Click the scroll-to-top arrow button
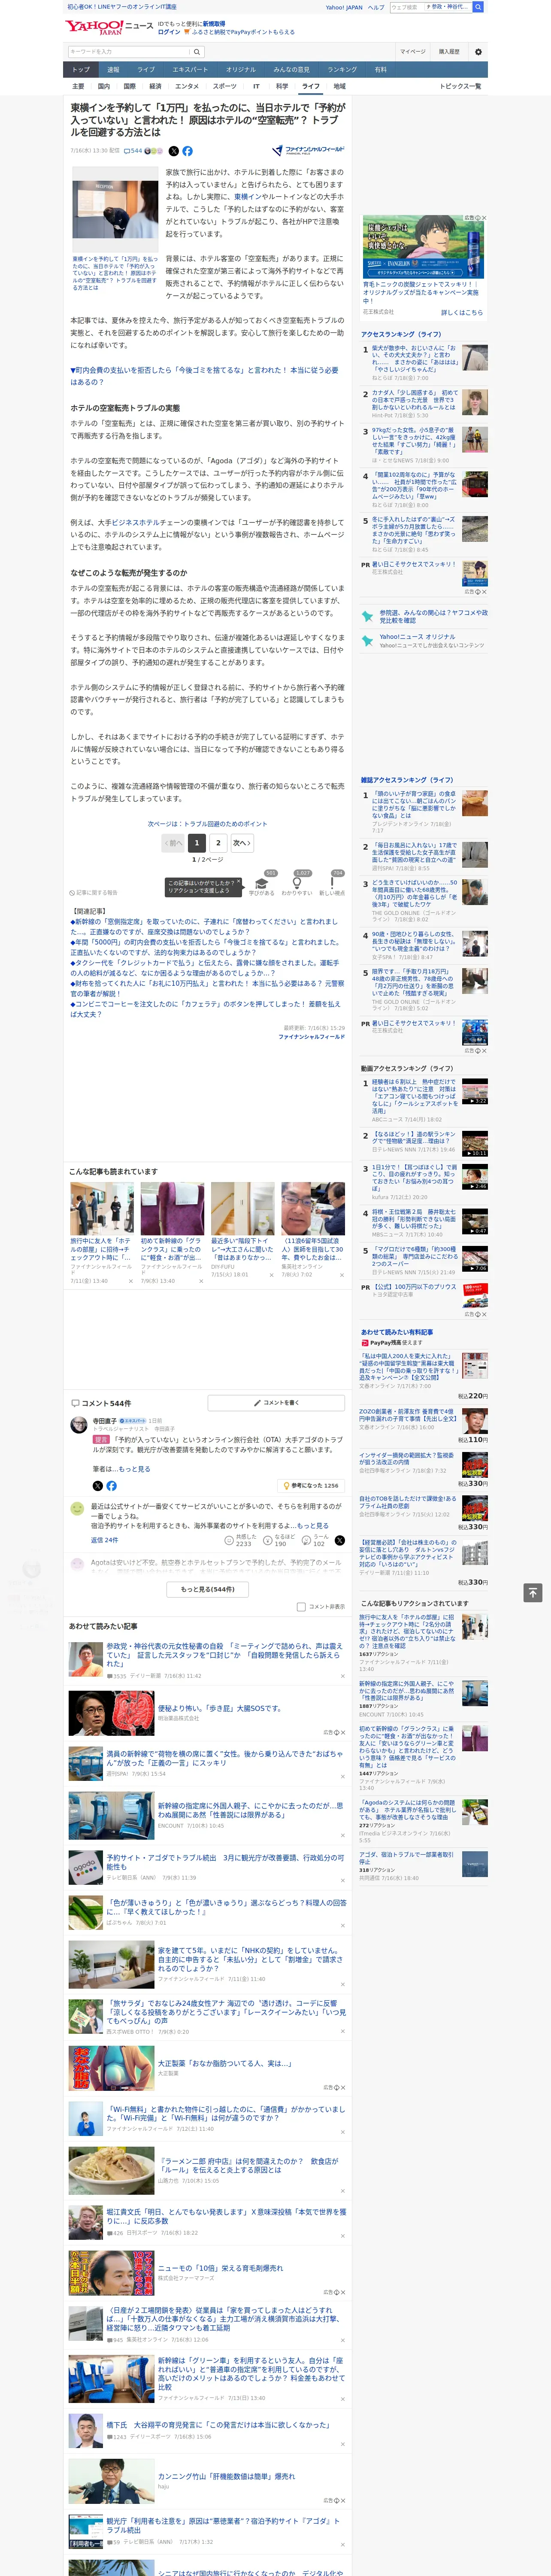This screenshot has height=2576, width=551. [x=533, y=1592]
